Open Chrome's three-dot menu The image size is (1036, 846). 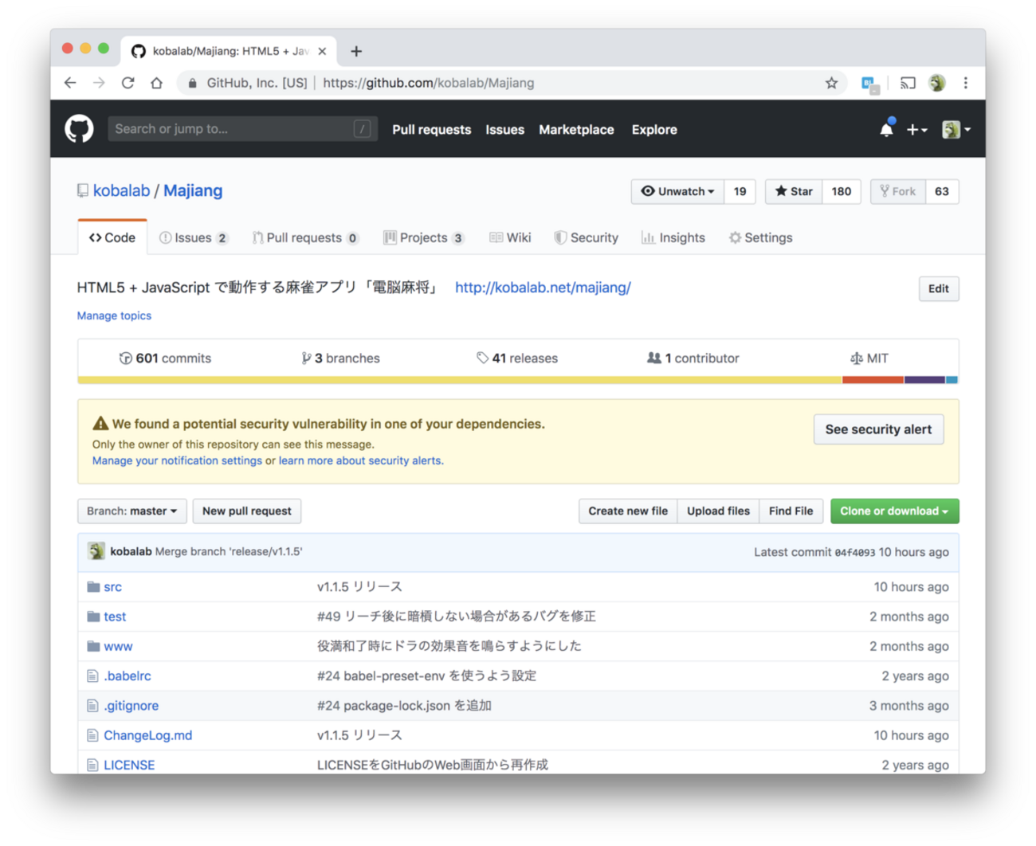click(965, 83)
